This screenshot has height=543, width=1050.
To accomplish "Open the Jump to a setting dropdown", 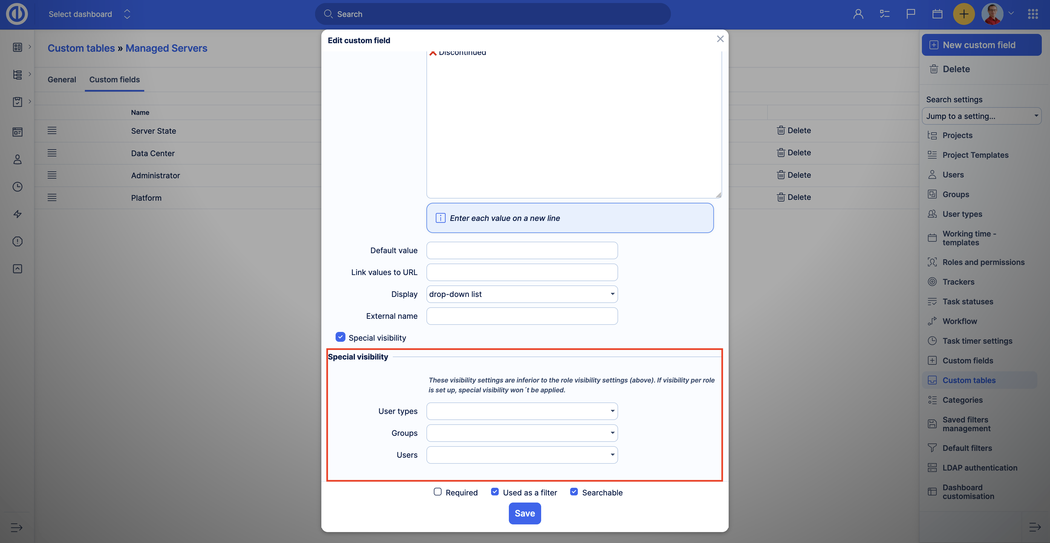I will (982, 116).
